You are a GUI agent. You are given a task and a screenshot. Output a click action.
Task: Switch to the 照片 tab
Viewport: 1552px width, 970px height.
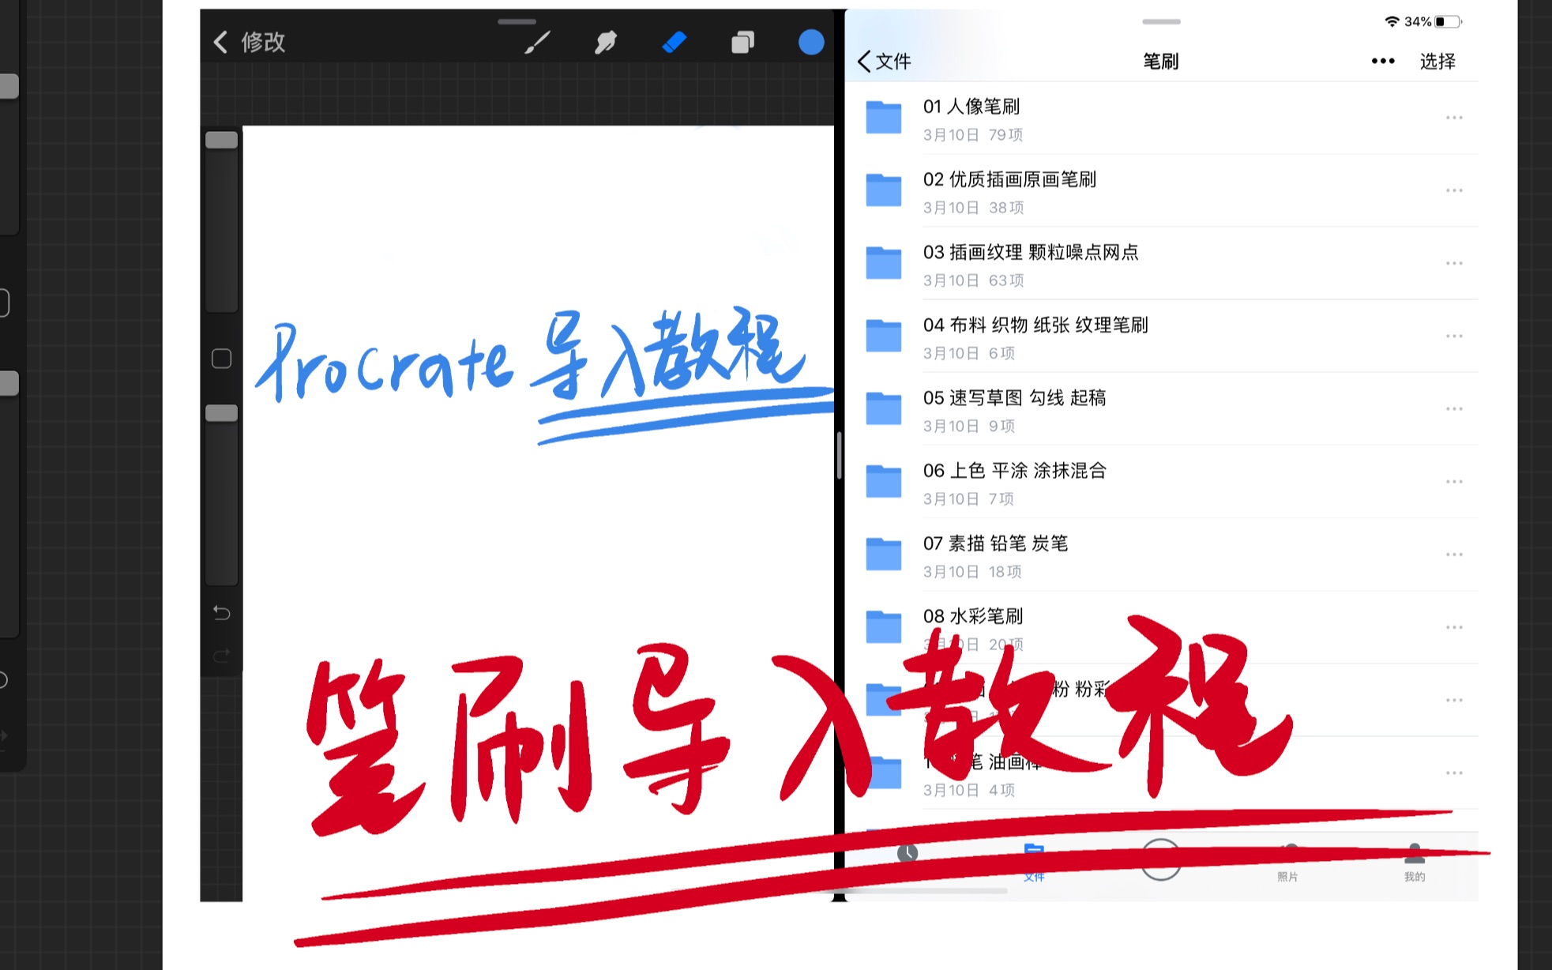pos(1287,861)
